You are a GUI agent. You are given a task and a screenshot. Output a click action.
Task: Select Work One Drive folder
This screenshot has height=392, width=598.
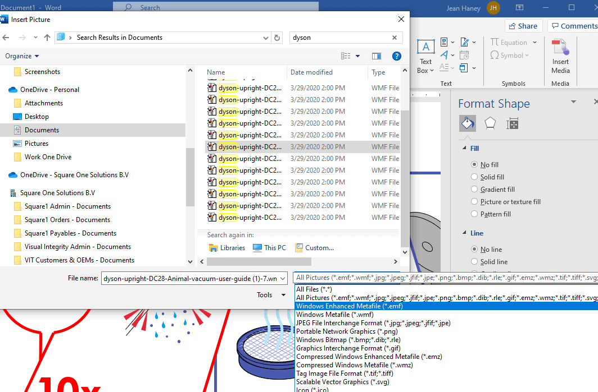point(48,157)
